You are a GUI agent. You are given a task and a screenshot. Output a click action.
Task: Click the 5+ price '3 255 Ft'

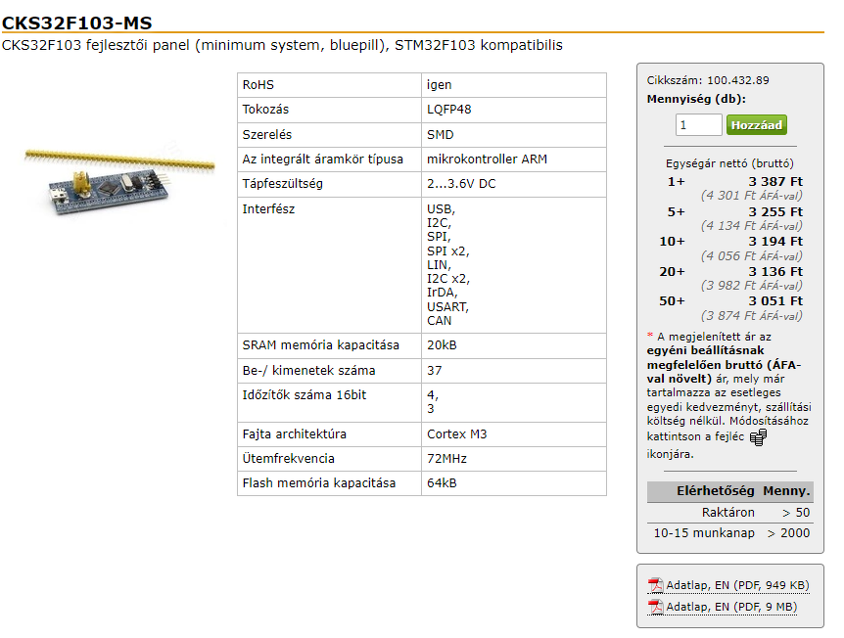(x=775, y=212)
